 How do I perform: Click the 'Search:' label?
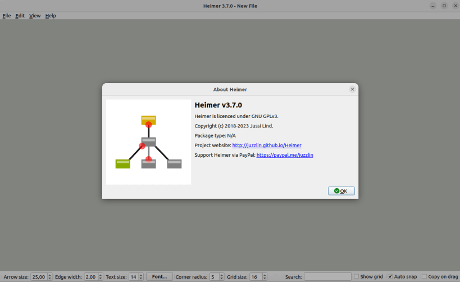pos(293,277)
